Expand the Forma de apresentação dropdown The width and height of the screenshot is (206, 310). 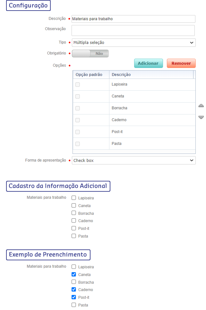(133, 160)
